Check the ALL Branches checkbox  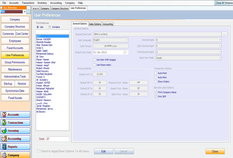pos(1,7)
